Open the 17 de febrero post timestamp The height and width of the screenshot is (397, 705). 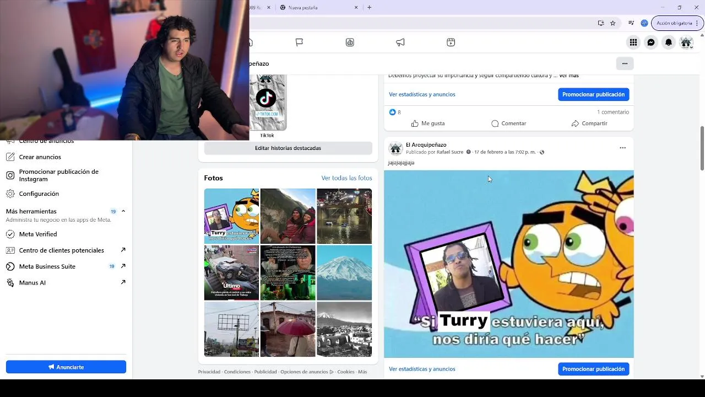coord(505,152)
